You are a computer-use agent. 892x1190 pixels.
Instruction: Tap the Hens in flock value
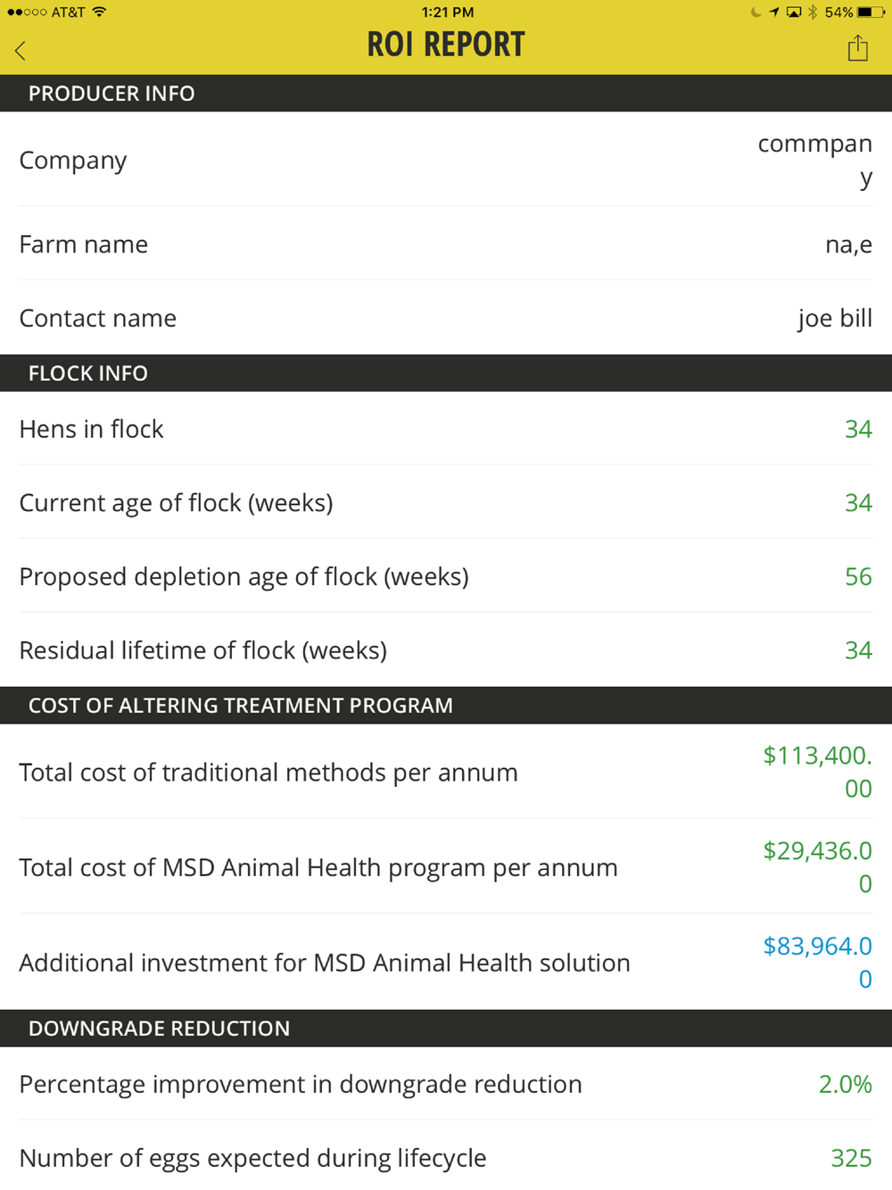coord(858,429)
